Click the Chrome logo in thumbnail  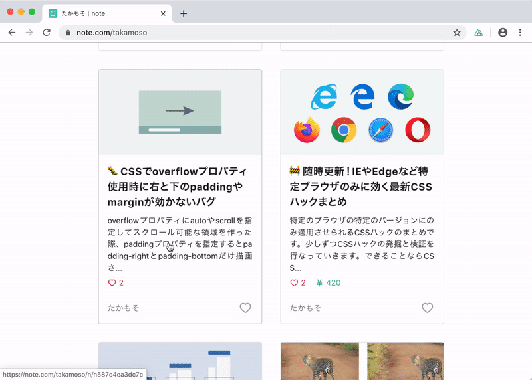pyautogui.click(x=344, y=130)
